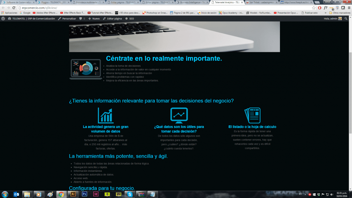Launch InDesign from the taskbar

point(96,194)
